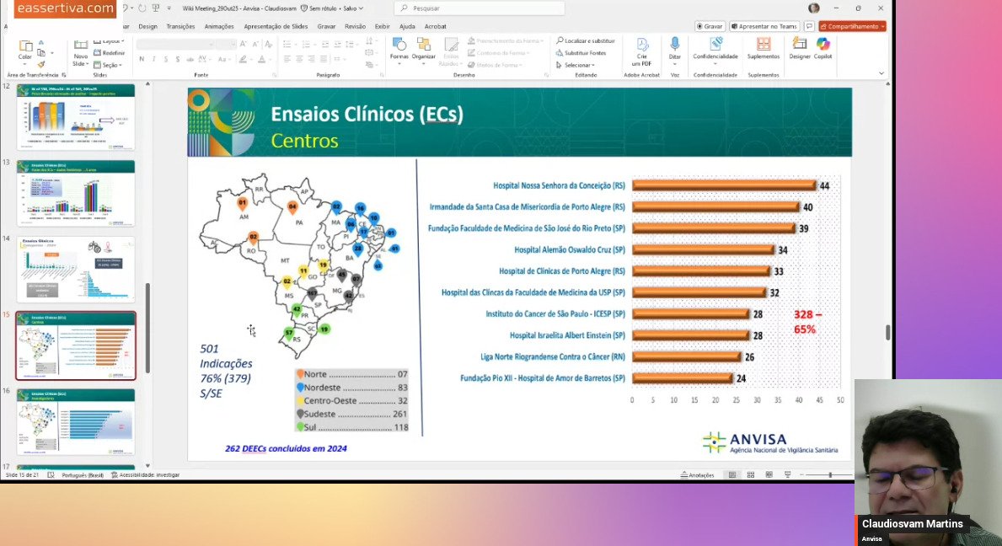Open the Transições ribbon tab
This screenshot has width=1002, height=546.
pos(180,26)
